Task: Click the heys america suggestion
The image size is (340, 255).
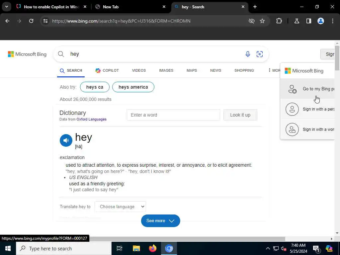Action: (x=133, y=87)
